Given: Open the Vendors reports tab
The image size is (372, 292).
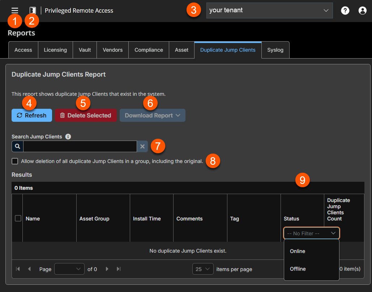Looking at the screenshot, I should point(113,50).
